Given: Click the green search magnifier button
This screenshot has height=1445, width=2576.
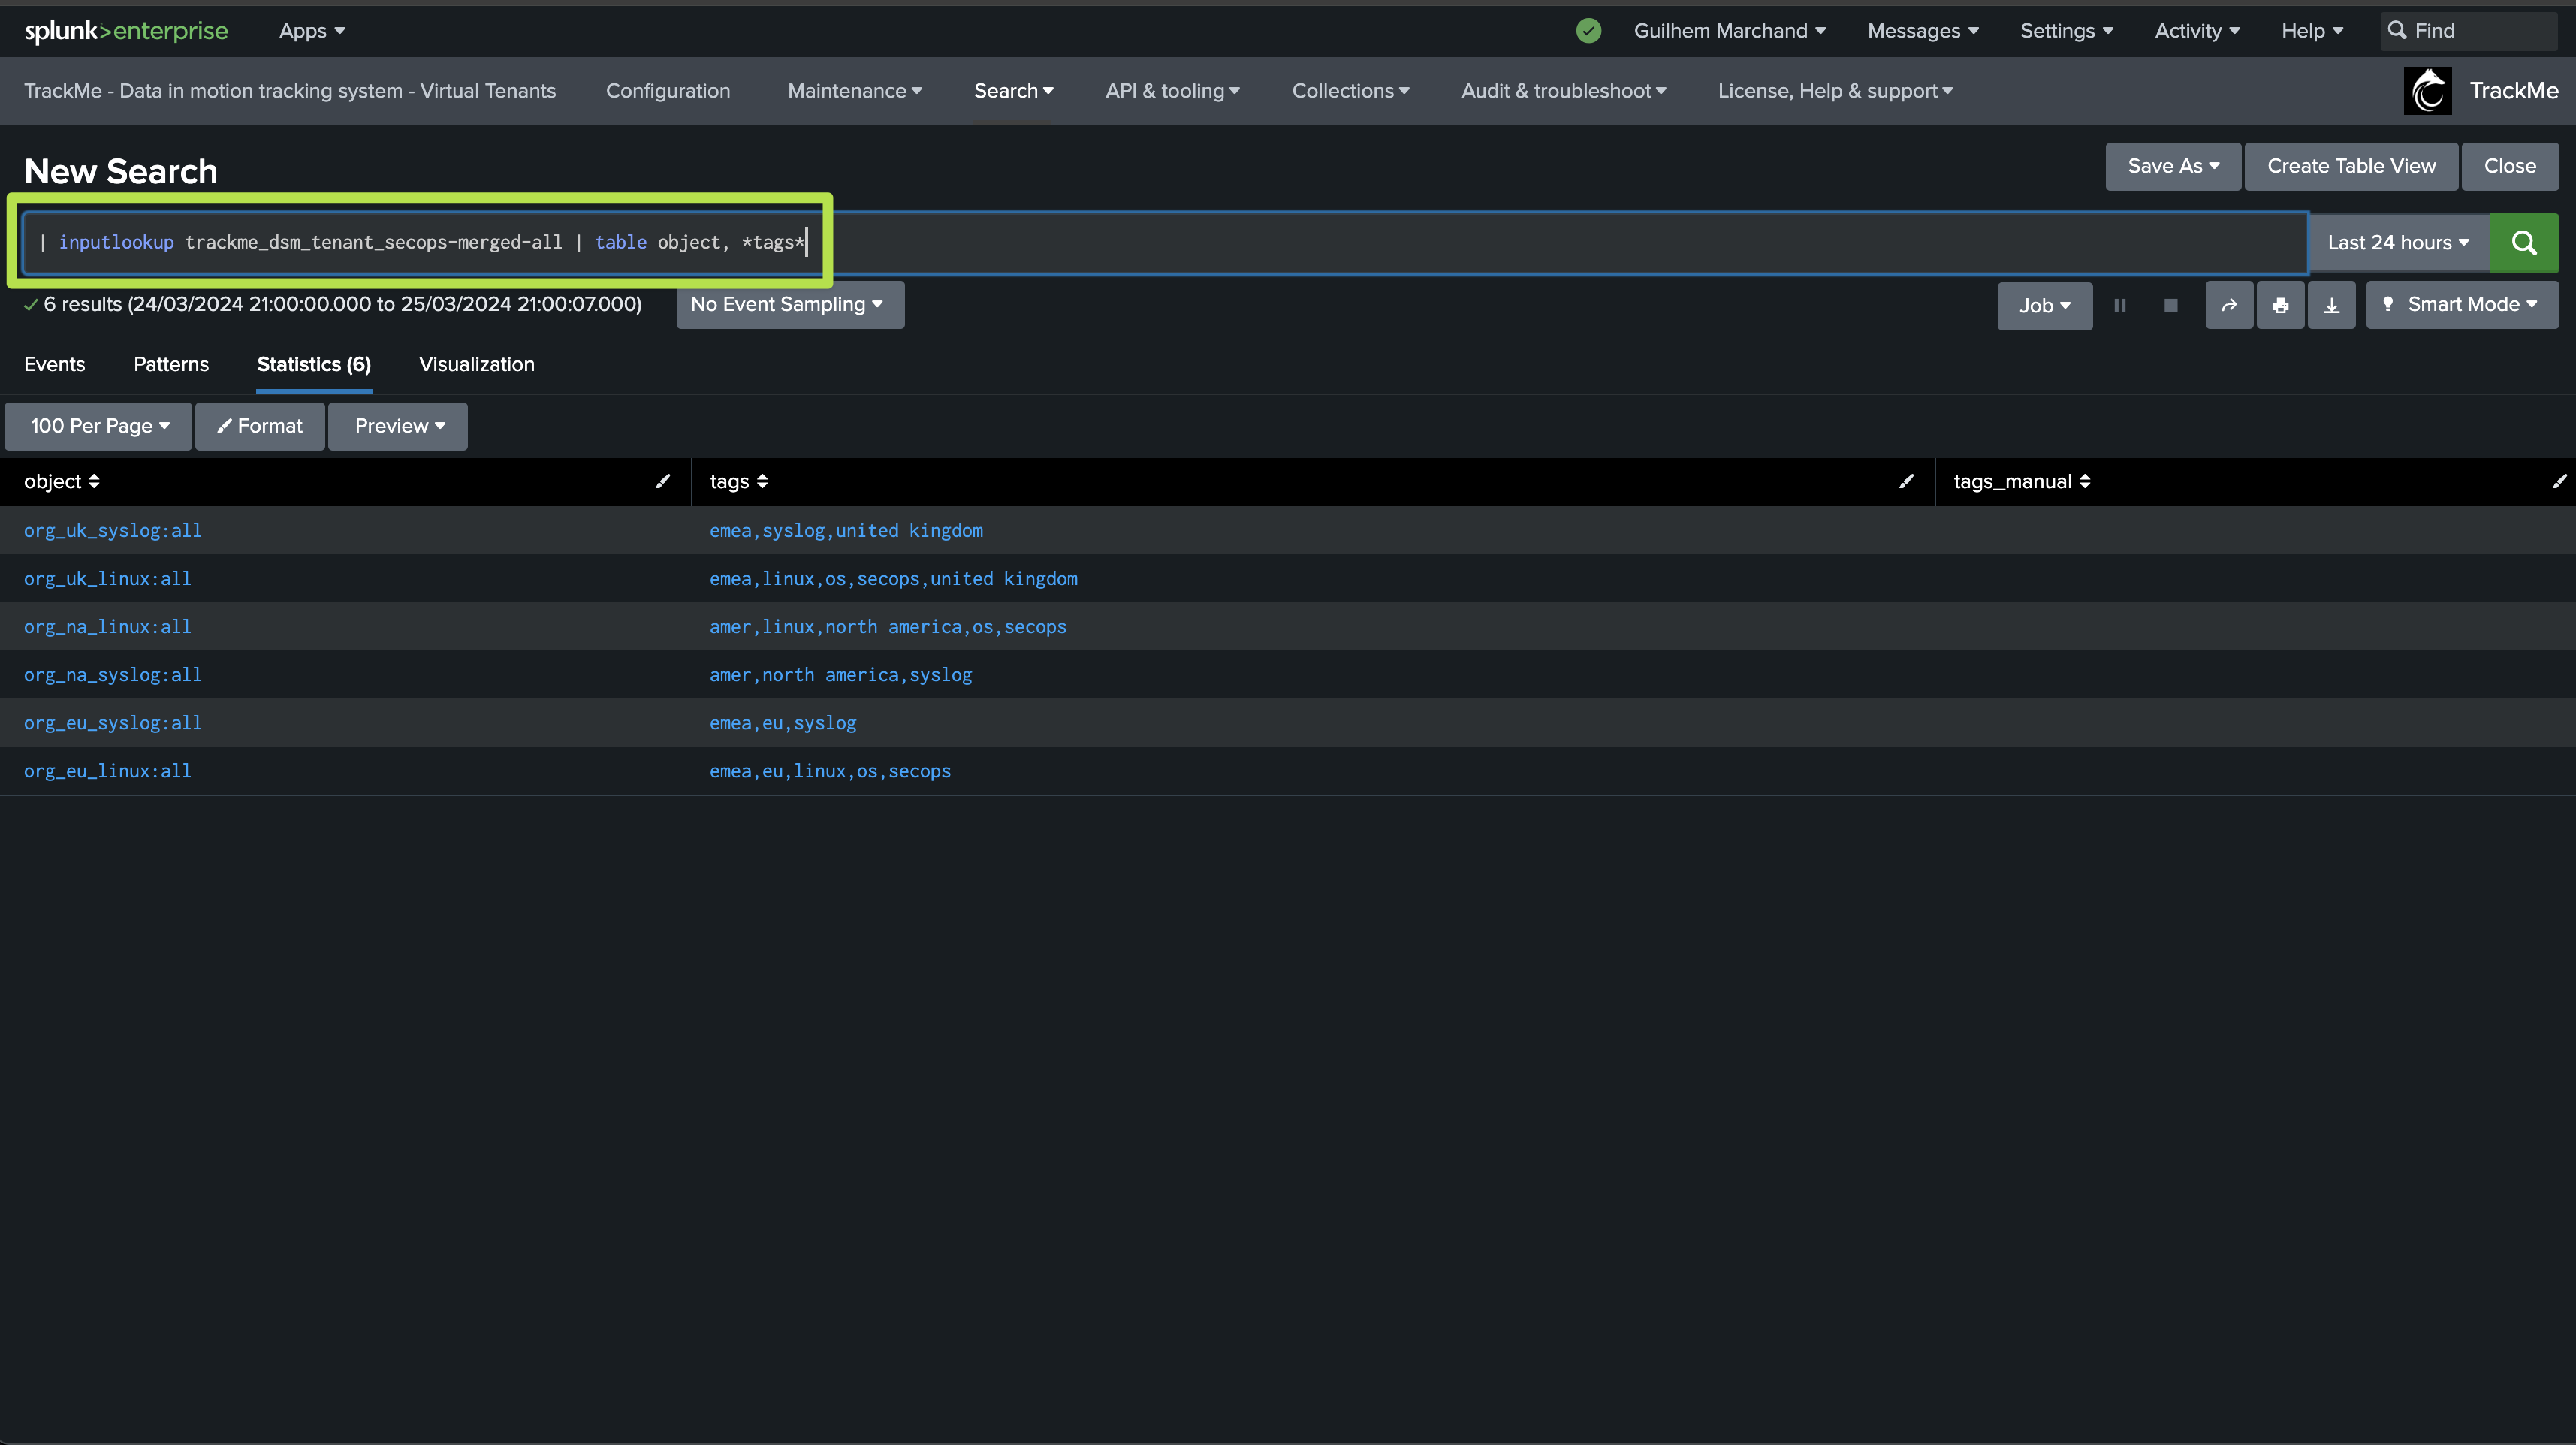Looking at the screenshot, I should point(2523,243).
